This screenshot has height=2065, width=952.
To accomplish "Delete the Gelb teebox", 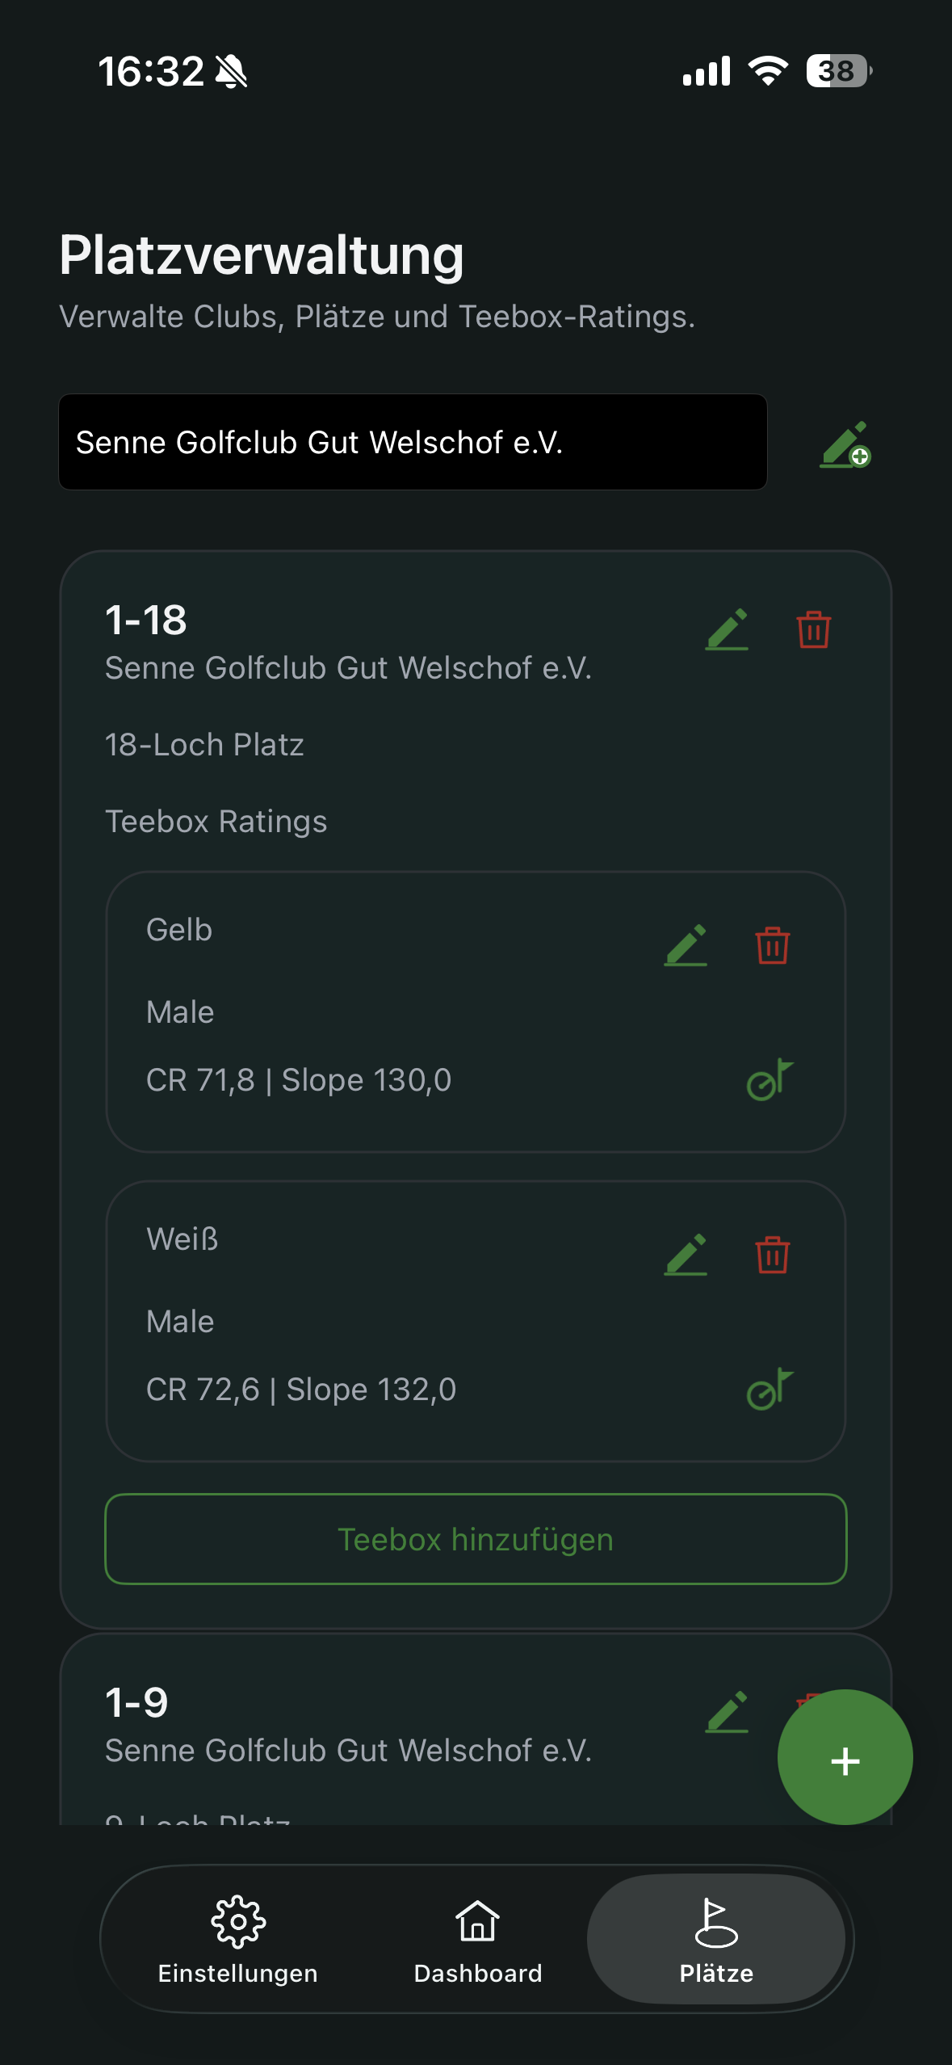I will [772, 945].
